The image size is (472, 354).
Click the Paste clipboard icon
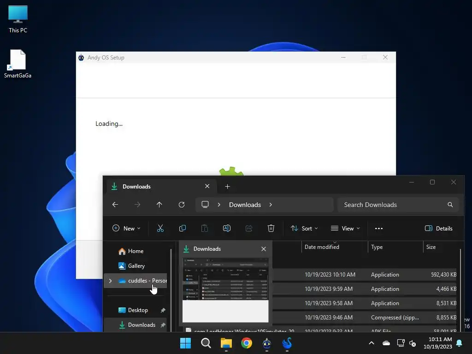tap(204, 229)
